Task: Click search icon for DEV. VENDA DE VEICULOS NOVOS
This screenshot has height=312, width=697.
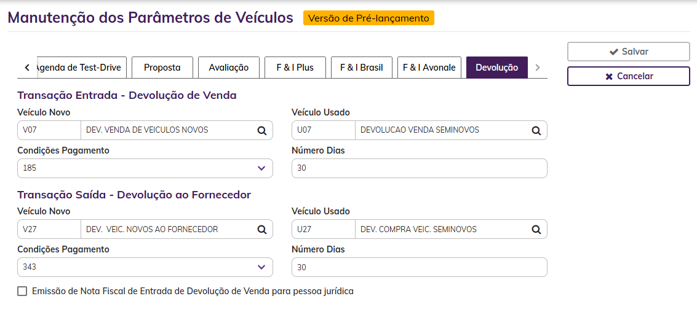Action: [261, 130]
